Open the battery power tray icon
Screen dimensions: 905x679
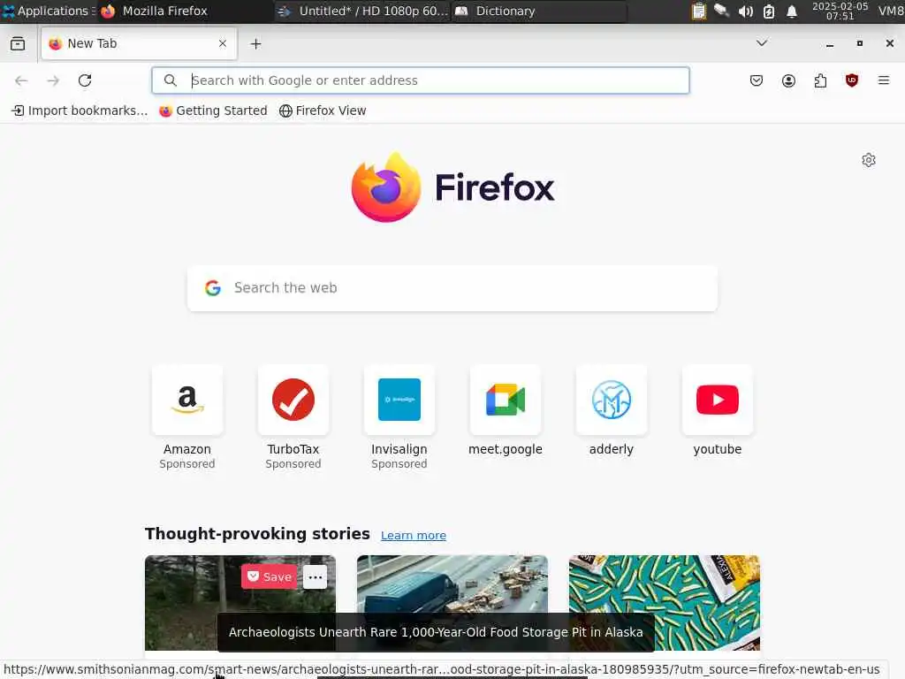click(768, 11)
